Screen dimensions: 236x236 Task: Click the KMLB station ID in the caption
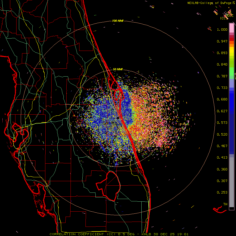click(x=147, y=234)
